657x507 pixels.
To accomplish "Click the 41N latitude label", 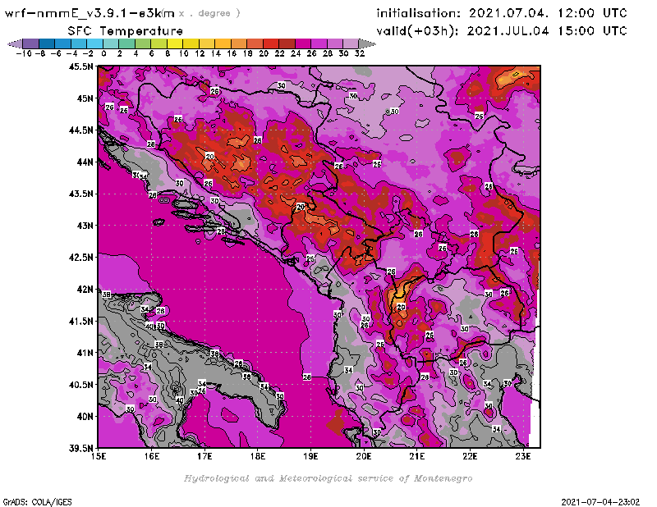I will coord(85,353).
